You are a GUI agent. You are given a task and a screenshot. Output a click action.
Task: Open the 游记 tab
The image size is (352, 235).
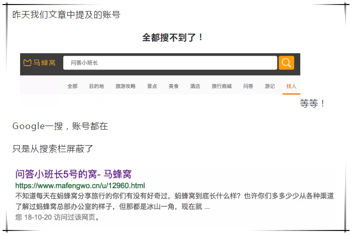[x=270, y=86]
